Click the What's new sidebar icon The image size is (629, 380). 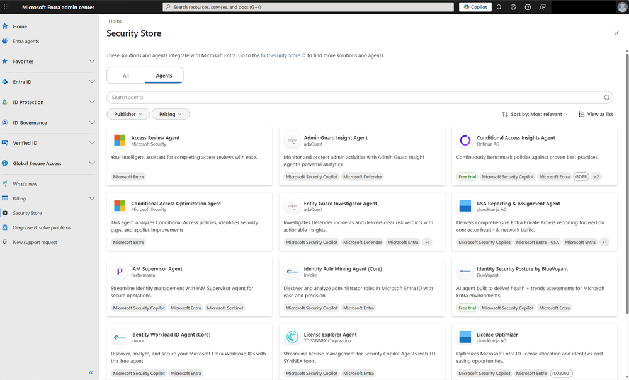click(5, 183)
